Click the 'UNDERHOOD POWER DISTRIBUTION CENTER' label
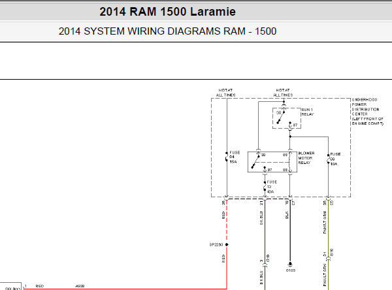Image resolution: width=392 pixels, height=290 pixels. [x=367, y=112]
